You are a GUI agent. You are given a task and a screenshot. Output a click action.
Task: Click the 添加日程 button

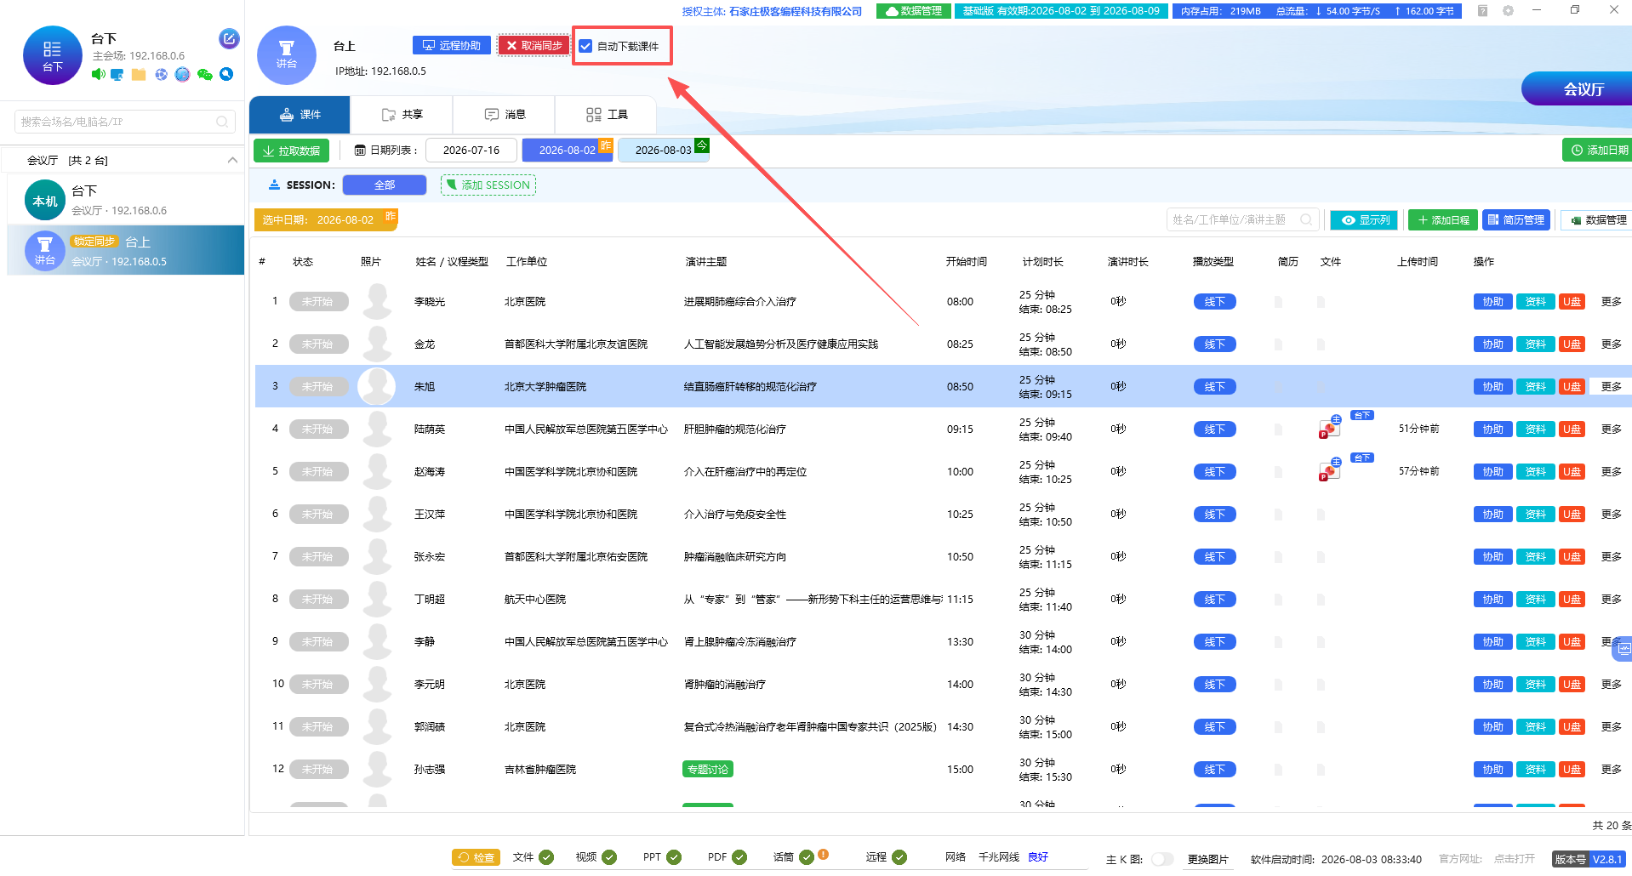1443,219
